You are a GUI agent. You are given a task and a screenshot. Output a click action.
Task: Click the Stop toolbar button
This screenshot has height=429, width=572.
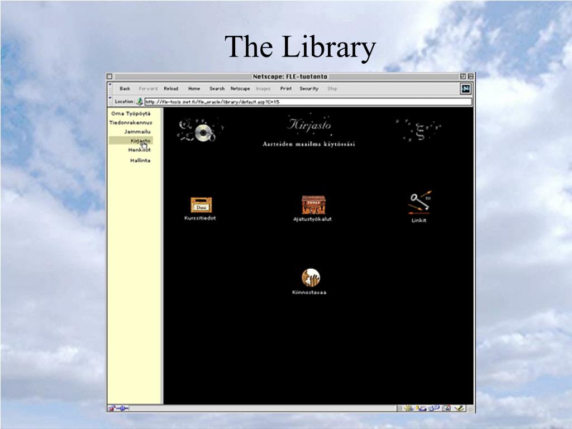click(332, 89)
